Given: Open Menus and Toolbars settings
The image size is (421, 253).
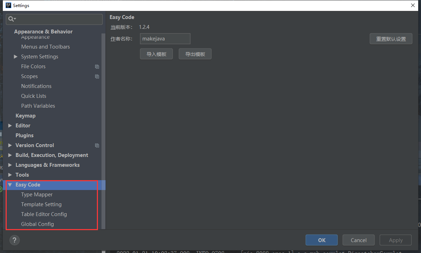Looking at the screenshot, I should coord(45,47).
